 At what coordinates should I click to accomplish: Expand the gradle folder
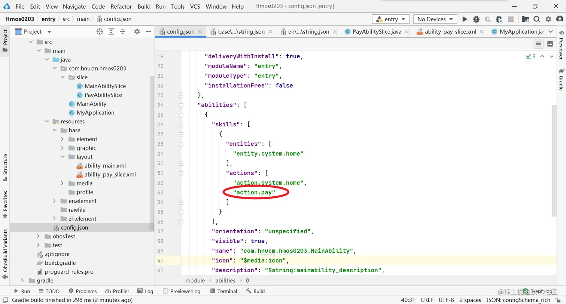click(22, 280)
